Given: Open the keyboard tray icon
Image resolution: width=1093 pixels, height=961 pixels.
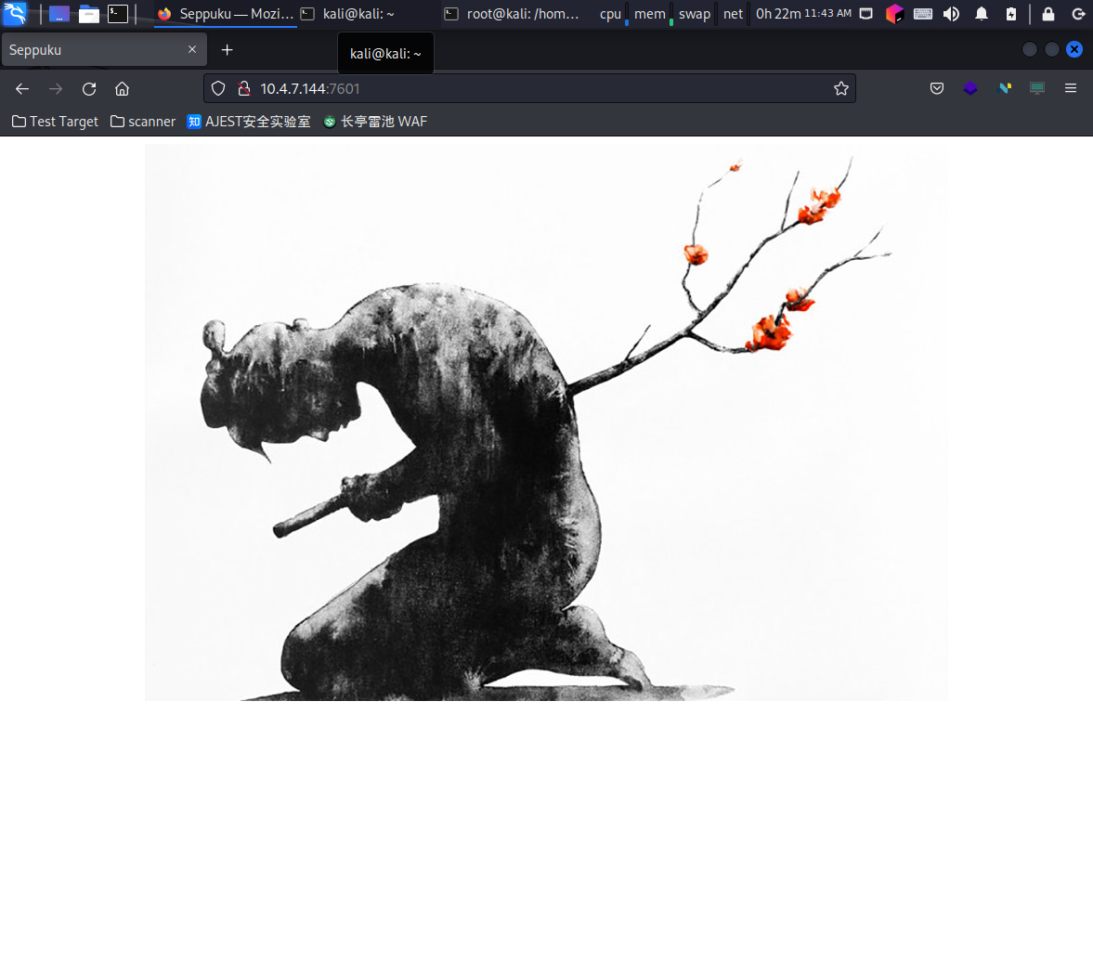Looking at the screenshot, I should coord(923,13).
